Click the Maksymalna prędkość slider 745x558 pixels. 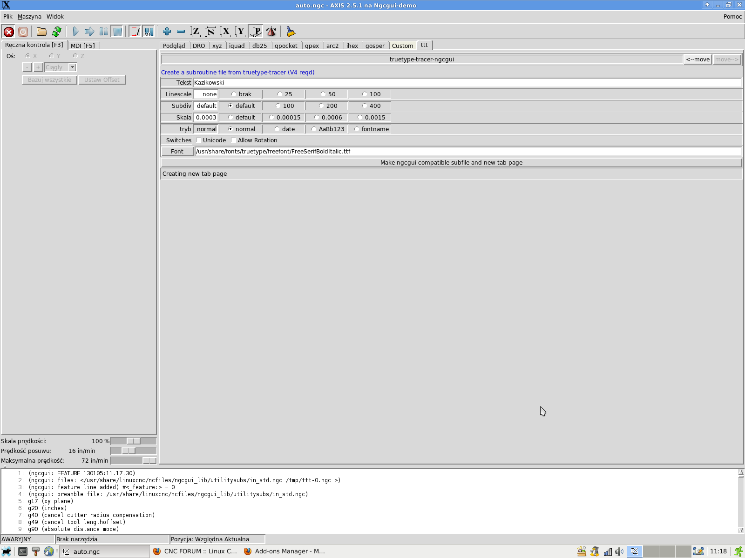[x=134, y=461]
